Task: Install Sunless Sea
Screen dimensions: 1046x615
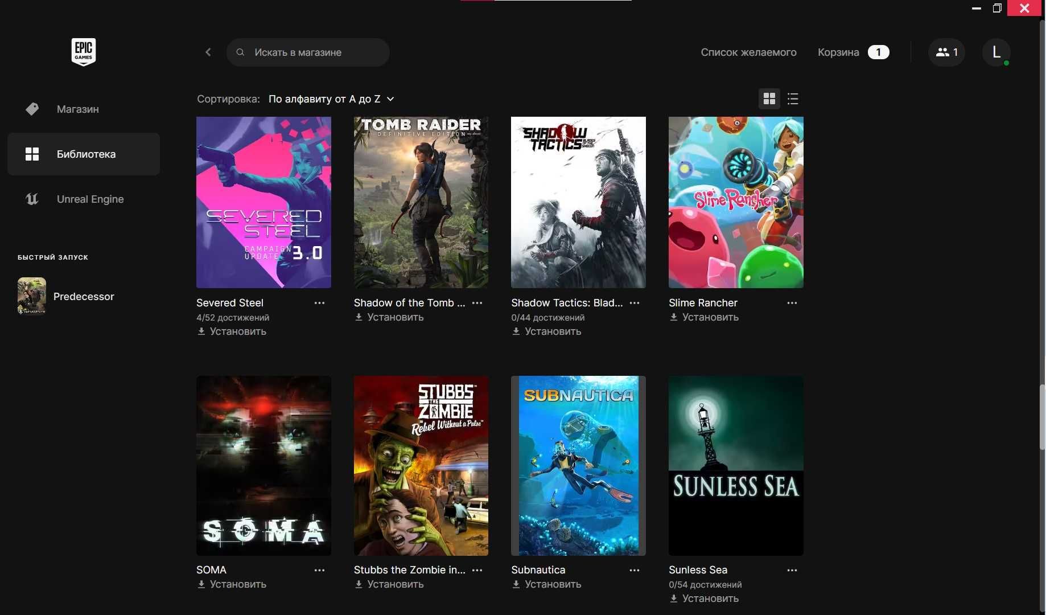Action: click(x=704, y=598)
